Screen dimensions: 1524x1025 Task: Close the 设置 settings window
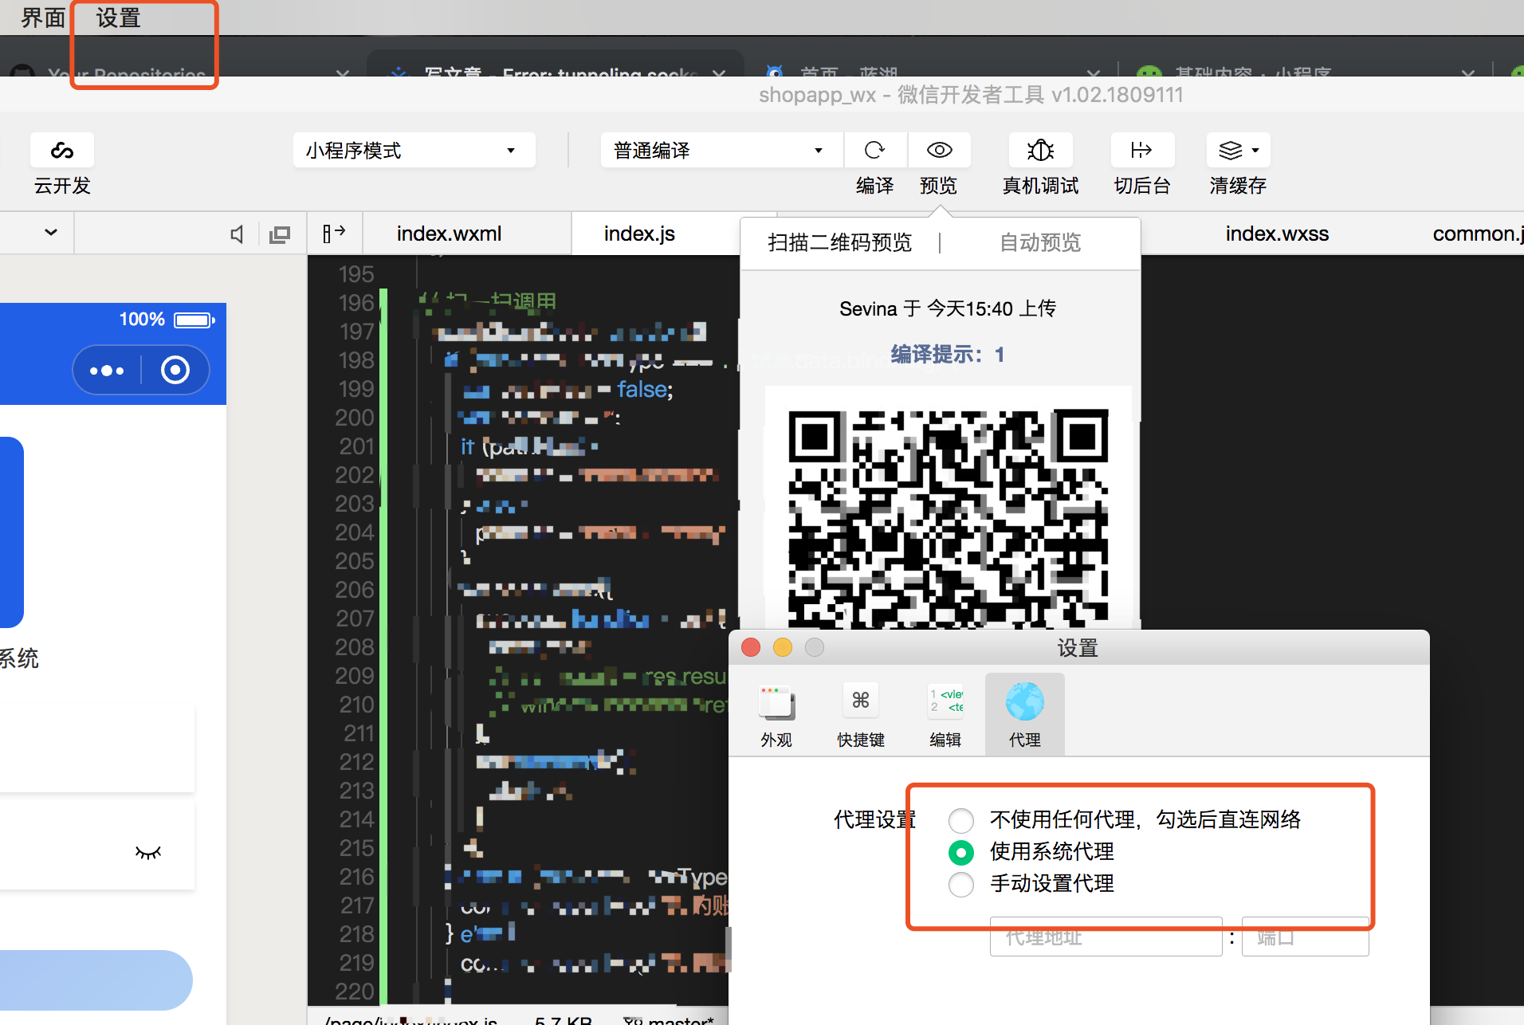[x=751, y=647]
